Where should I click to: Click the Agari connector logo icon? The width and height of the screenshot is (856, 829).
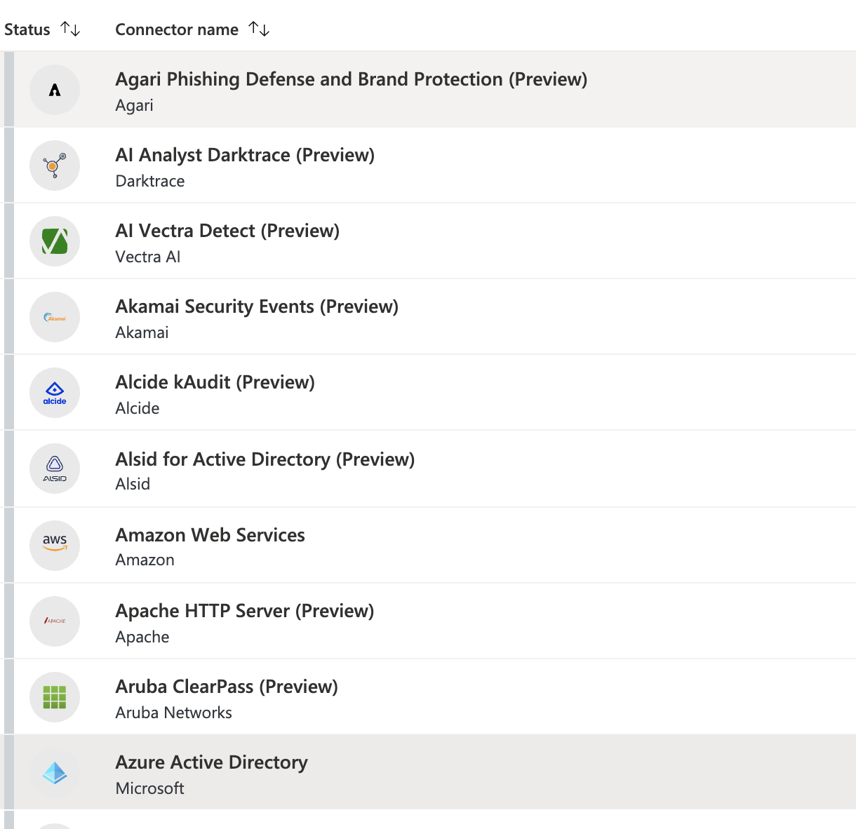tap(55, 90)
